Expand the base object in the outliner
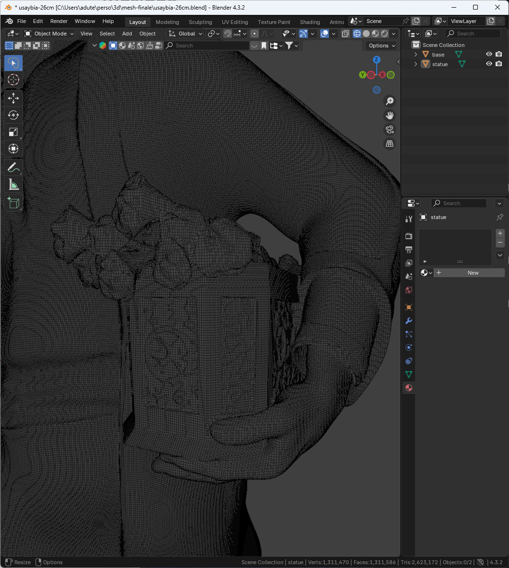This screenshot has height=568, width=509. [x=416, y=54]
